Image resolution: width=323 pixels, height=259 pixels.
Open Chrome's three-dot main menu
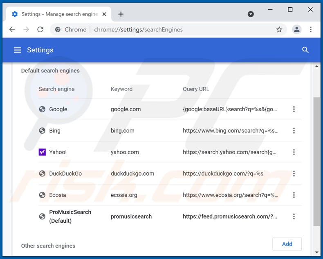(311, 29)
